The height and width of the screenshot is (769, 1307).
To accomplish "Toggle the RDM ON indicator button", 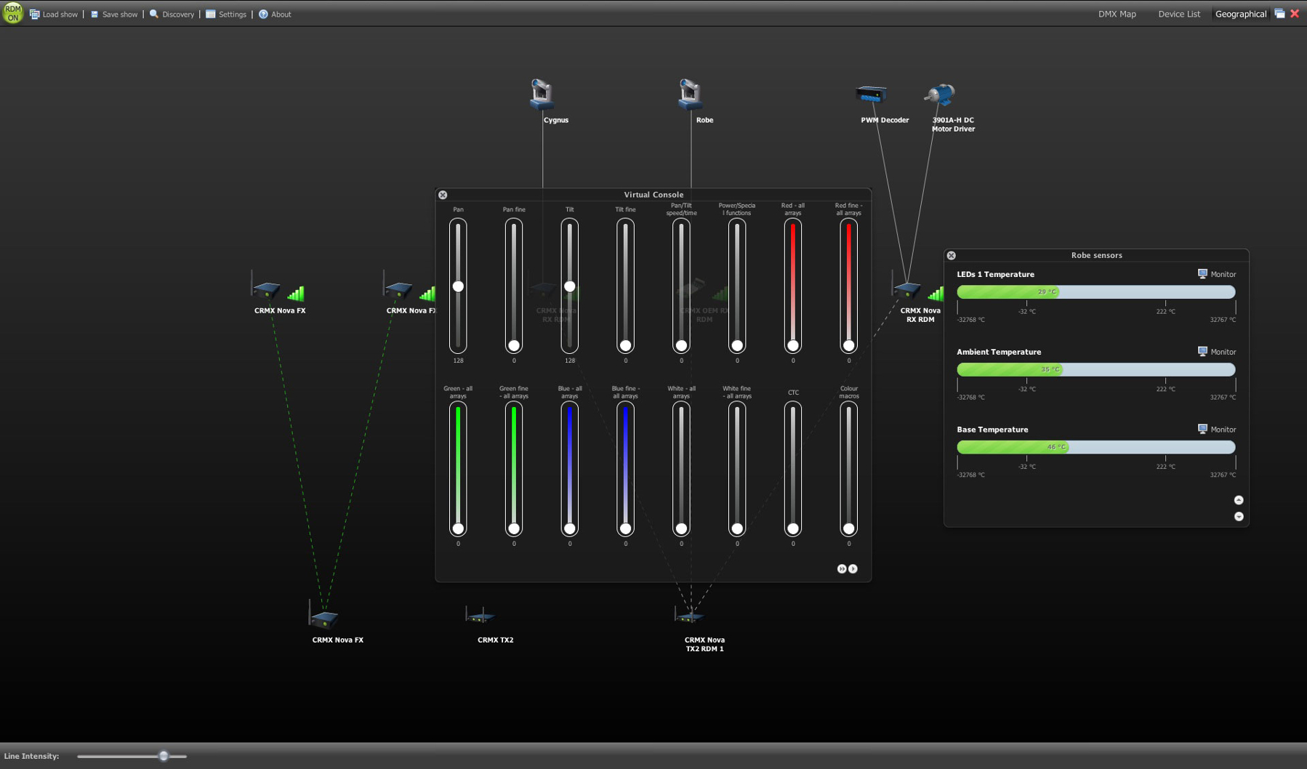I will [x=12, y=13].
